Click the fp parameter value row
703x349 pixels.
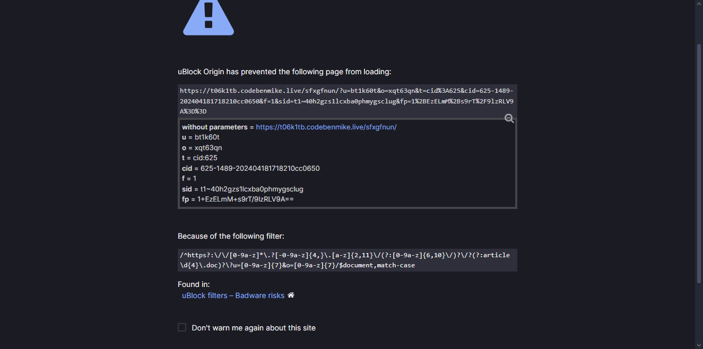tap(238, 199)
